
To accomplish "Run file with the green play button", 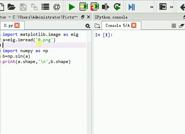I will click(72, 7).
